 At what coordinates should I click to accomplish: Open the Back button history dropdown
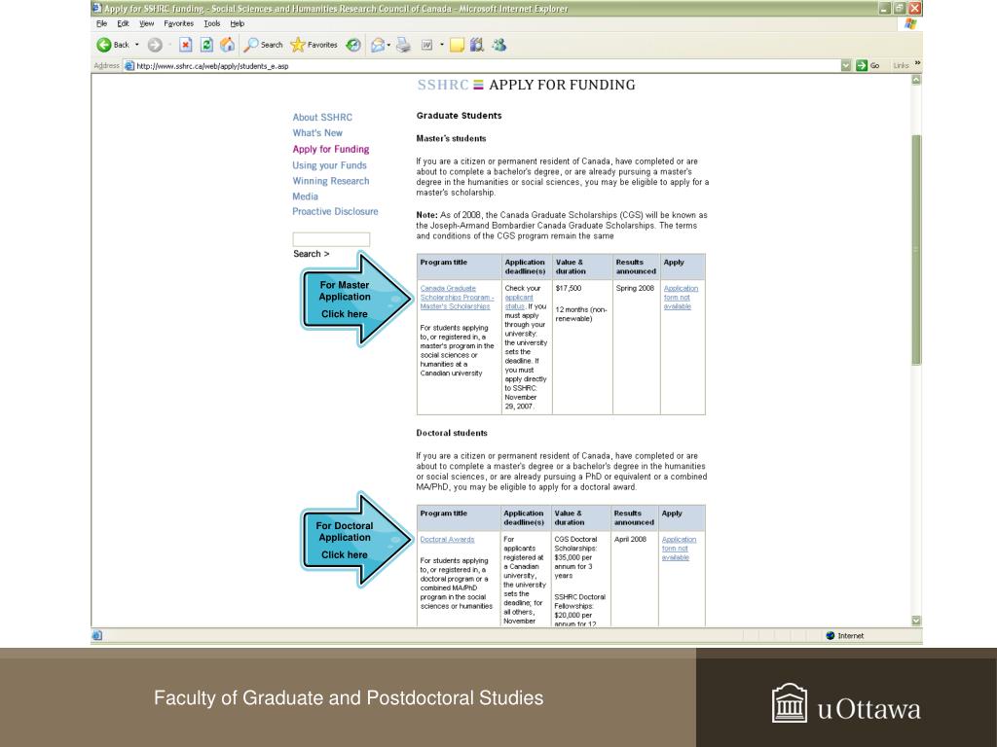(x=136, y=45)
